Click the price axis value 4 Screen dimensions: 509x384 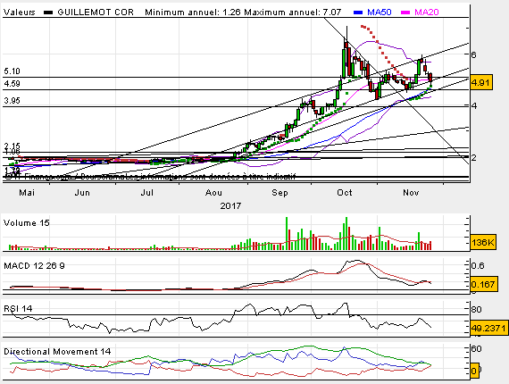[474, 105]
